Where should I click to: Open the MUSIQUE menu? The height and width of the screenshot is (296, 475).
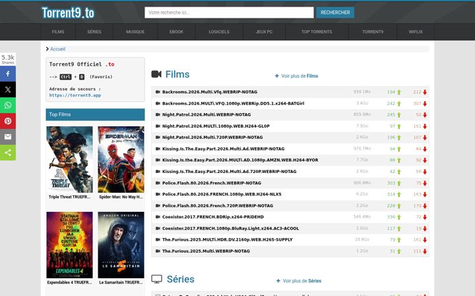tap(135, 32)
